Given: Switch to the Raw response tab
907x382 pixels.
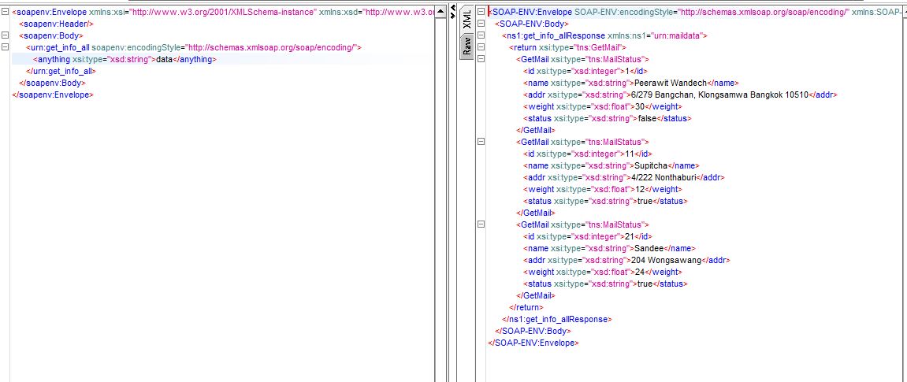Looking at the screenshot, I should 467,46.
